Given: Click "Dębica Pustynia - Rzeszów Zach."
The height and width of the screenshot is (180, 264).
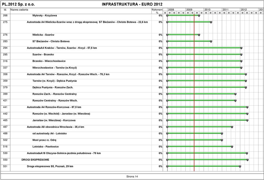Looking at the screenshot, I should pyautogui.click(x=53, y=88).
